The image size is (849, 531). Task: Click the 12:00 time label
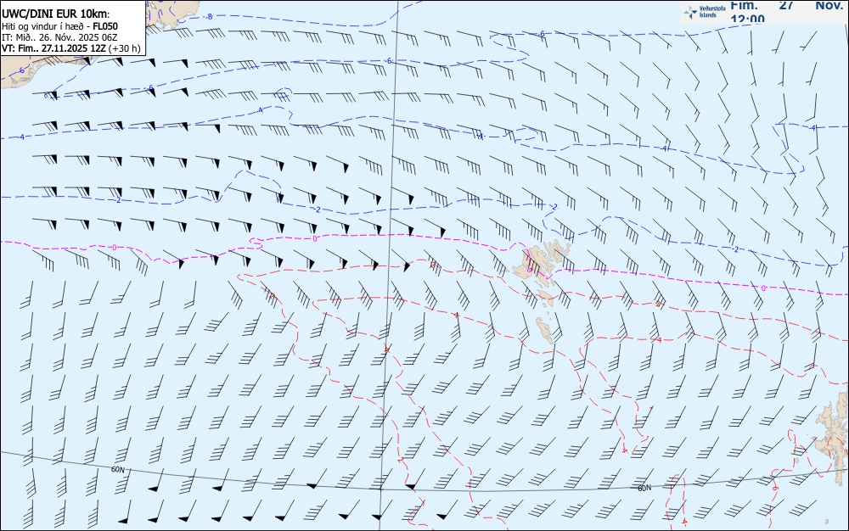pos(748,19)
